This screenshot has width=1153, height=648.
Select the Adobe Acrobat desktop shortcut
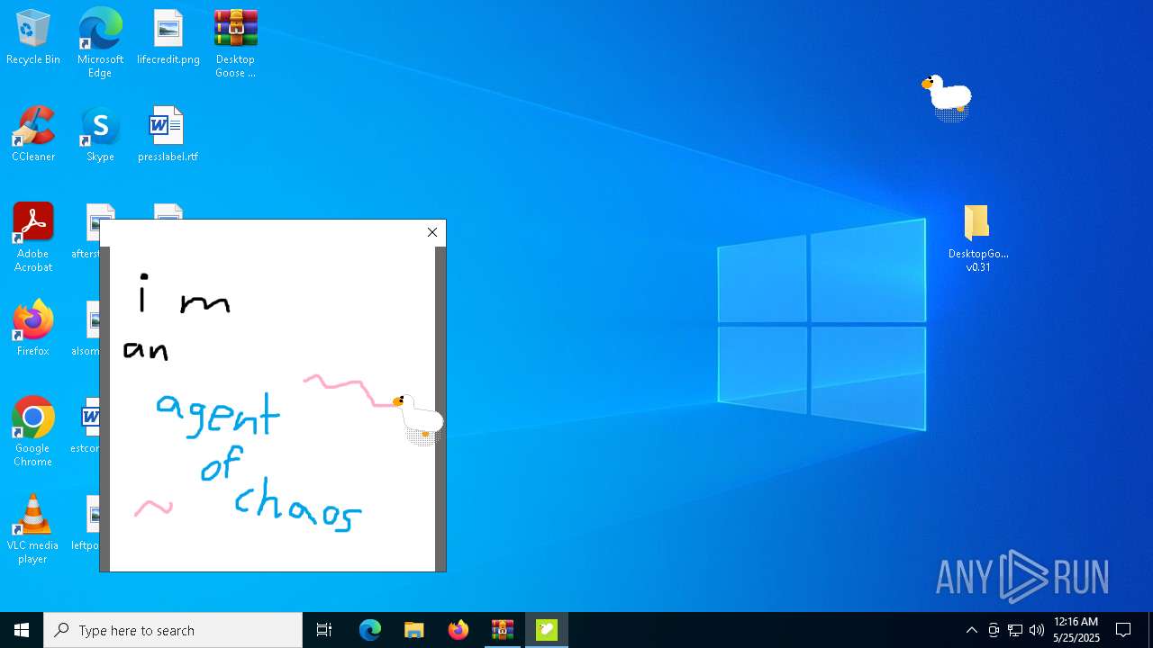[33, 238]
